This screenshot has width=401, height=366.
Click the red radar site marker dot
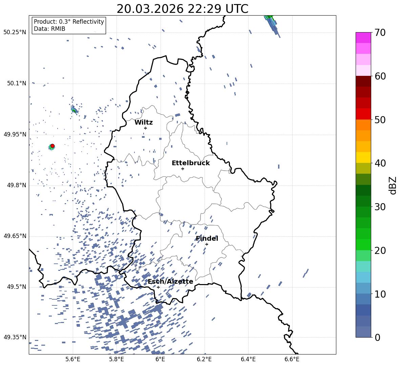tap(52, 146)
